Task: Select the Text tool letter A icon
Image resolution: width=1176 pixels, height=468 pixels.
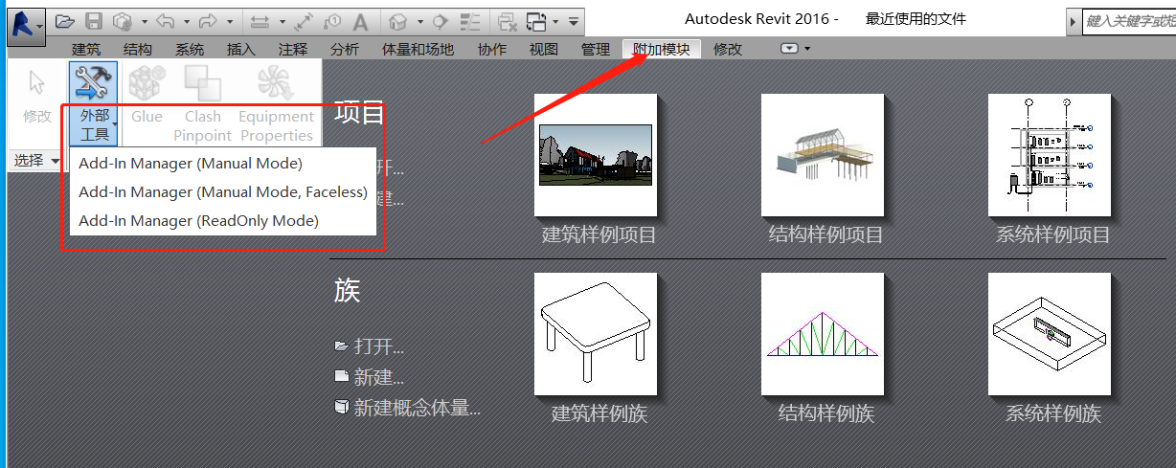Action: click(x=360, y=21)
